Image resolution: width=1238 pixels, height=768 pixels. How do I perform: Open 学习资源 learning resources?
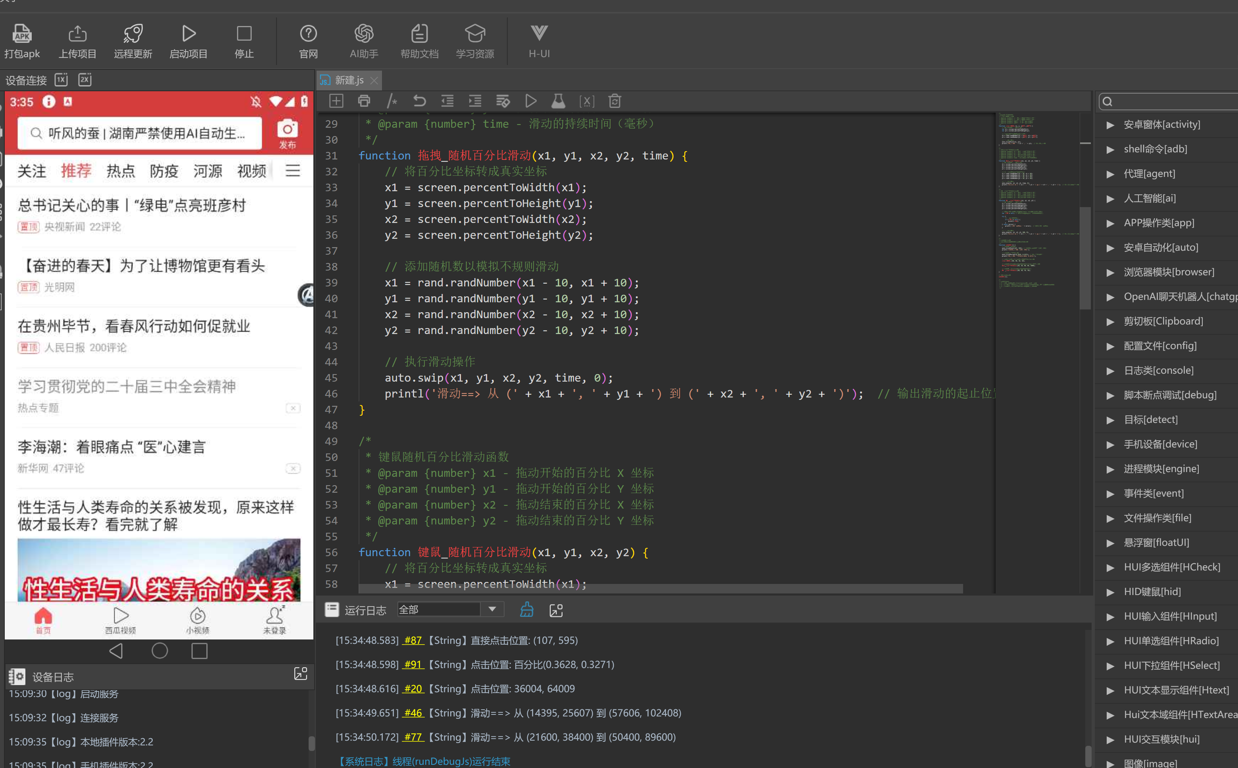(475, 41)
